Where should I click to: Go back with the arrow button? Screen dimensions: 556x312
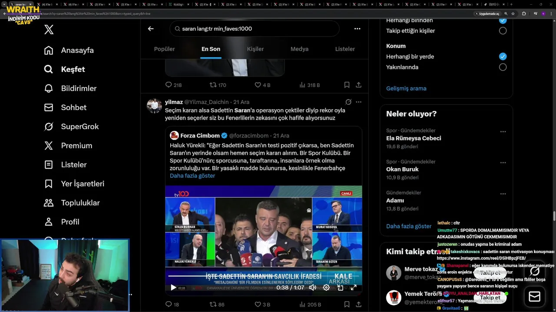coord(151,29)
